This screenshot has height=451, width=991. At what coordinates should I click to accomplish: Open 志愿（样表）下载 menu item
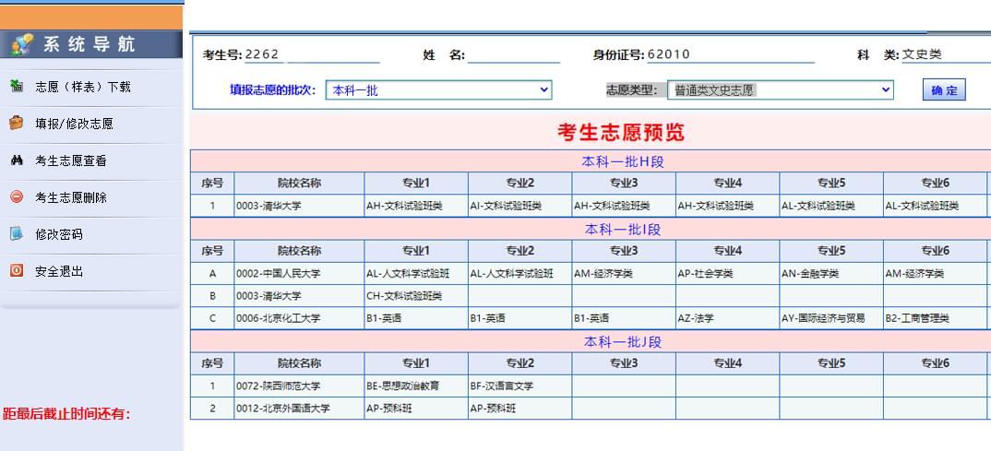(x=83, y=87)
